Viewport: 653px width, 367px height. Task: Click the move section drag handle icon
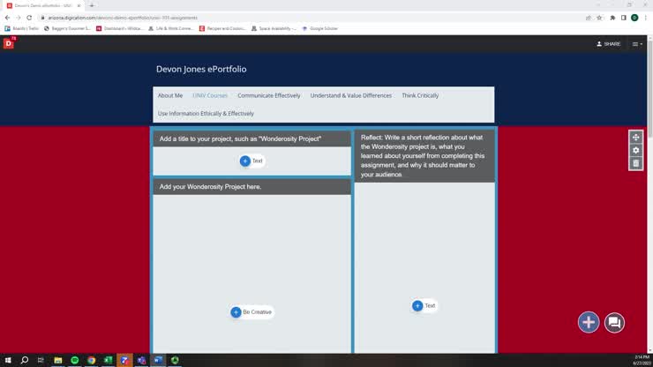pyautogui.click(x=635, y=137)
